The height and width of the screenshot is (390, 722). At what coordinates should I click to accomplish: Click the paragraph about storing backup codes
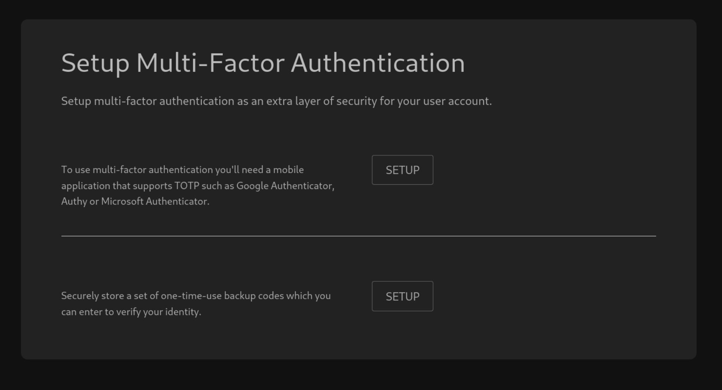(x=196, y=304)
